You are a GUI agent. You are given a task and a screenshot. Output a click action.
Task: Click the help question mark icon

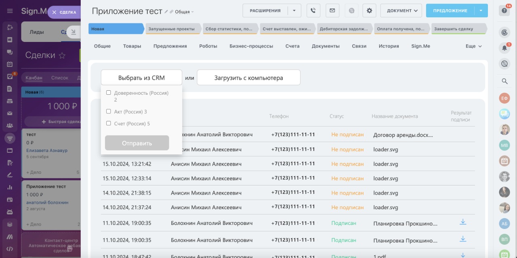504,11
